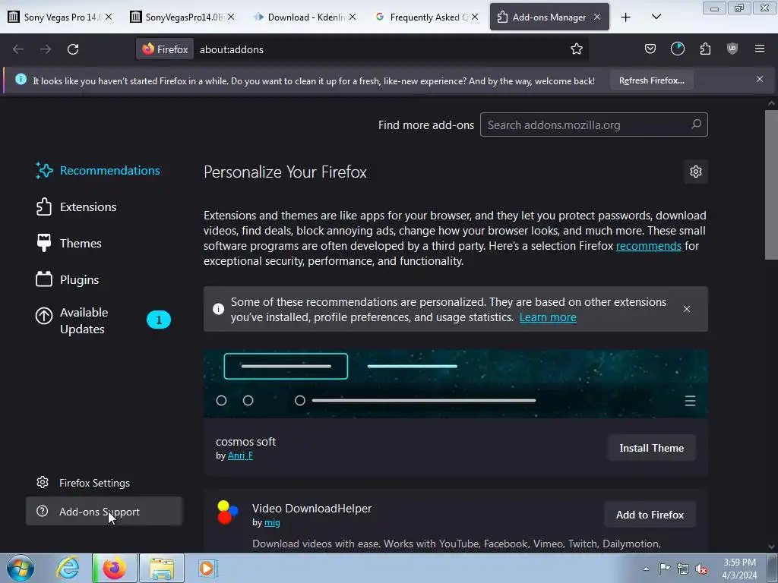Open the Plugins category
778x583 pixels.
(x=67, y=279)
